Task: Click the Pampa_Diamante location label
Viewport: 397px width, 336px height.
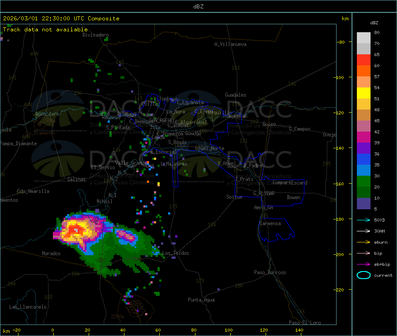Action: point(19,143)
